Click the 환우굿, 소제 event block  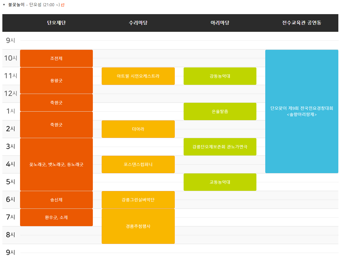click(56, 217)
